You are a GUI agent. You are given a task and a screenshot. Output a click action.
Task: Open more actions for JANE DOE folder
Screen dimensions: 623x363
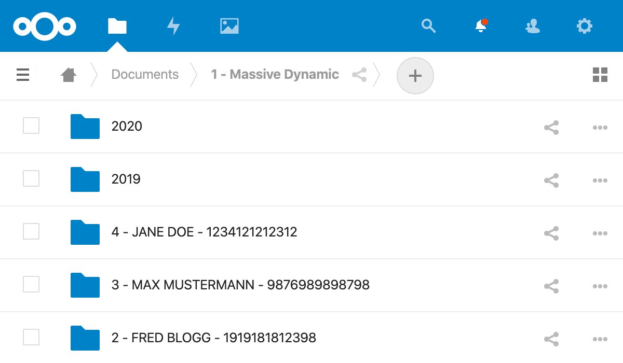600,233
